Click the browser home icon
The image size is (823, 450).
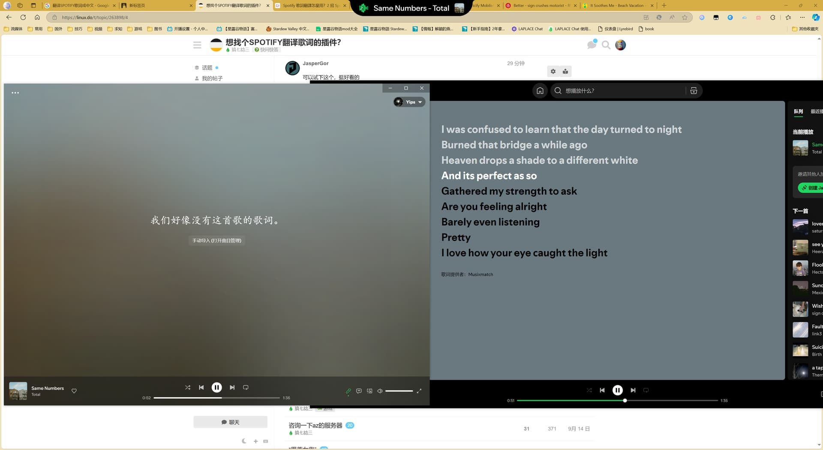tap(37, 17)
